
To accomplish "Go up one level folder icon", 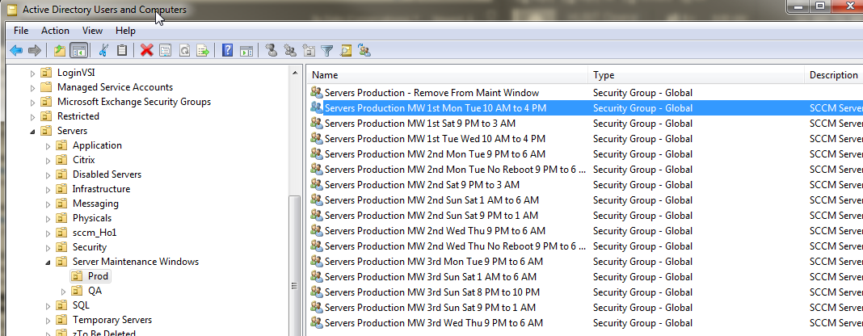I will (60, 51).
